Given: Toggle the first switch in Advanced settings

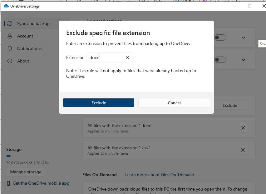Looking at the screenshot, I should (220, 37).
